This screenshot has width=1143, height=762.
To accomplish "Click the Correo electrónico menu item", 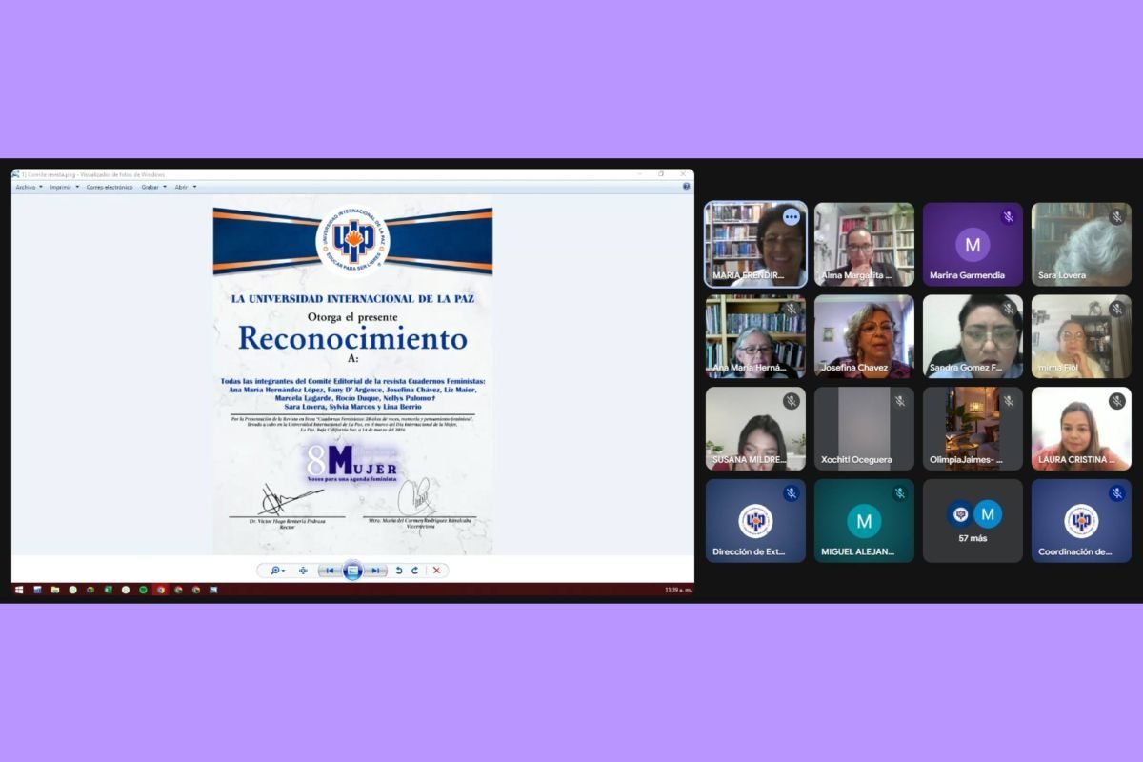I will pos(110,187).
